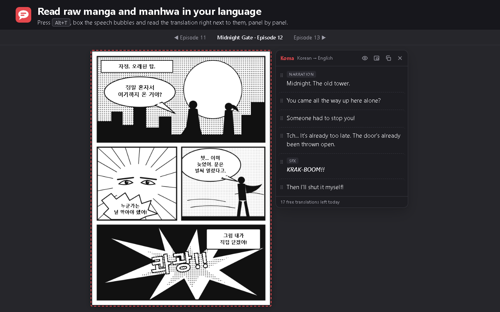Select the 'Tch... It's already too late' translation
The height and width of the screenshot is (312, 500).
click(x=344, y=140)
